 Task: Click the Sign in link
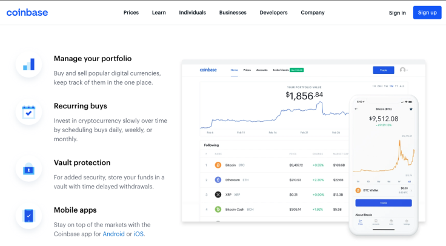tap(398, 13)
